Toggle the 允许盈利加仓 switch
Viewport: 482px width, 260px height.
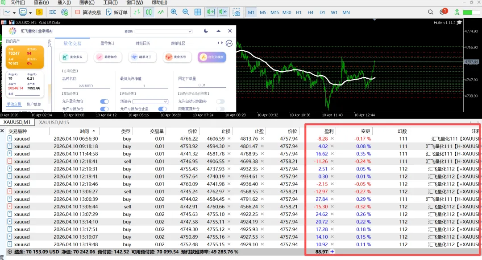tap(104, 102)
